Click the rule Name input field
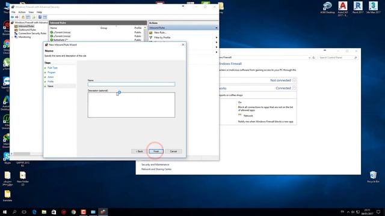The width and height of the screenshot is (385, 216). click(131, 84)
